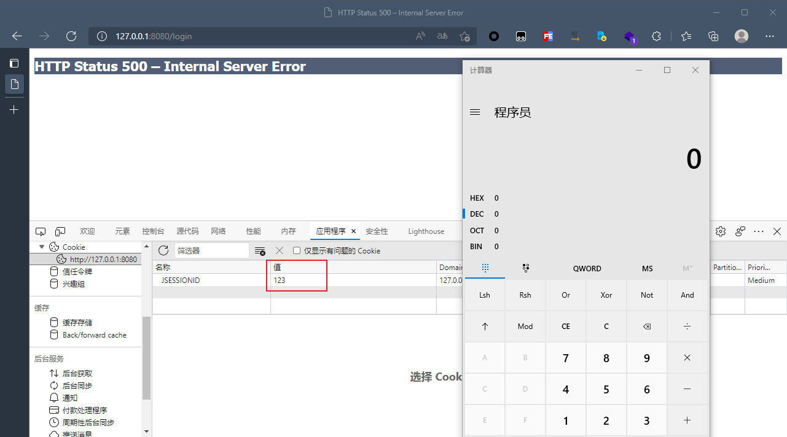Switch to 性能 DevTools tab

pyautogui.click(x=253, y=231)
